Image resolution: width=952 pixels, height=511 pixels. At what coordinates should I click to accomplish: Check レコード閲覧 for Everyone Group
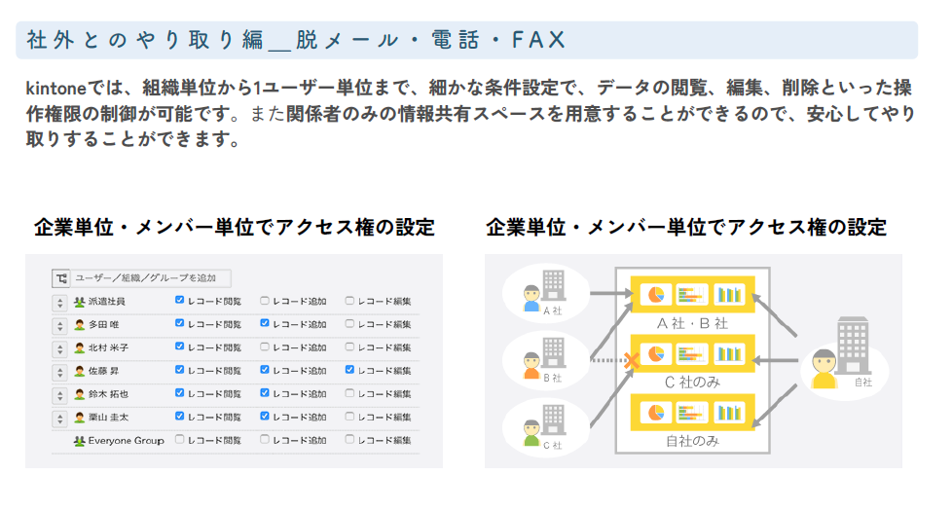[179, 439]
